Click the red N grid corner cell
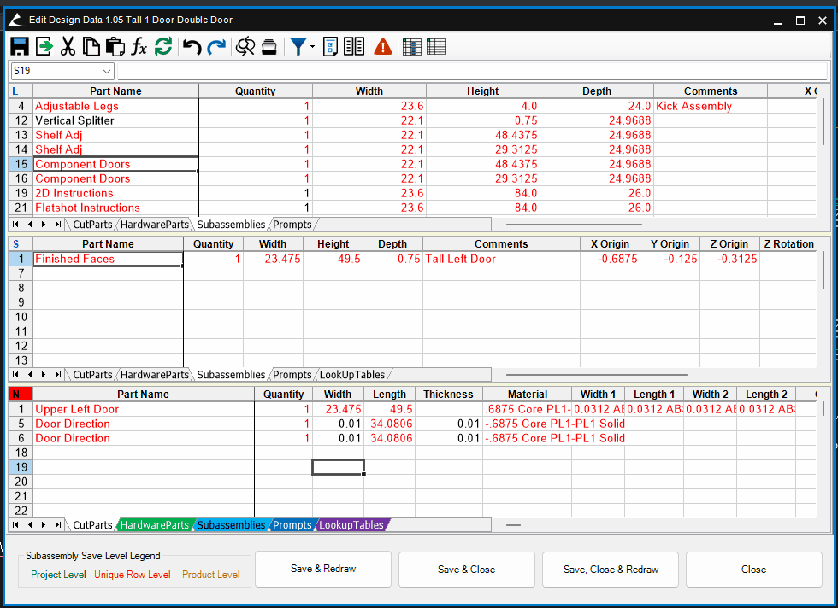838x608 pixels. point(20,395)
